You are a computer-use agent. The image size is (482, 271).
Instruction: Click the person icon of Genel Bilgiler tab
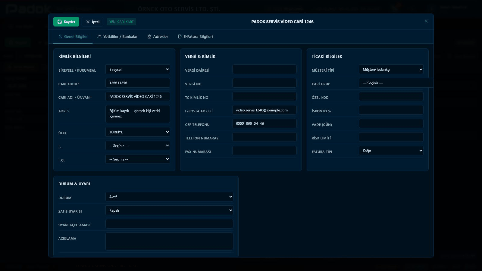60,36
